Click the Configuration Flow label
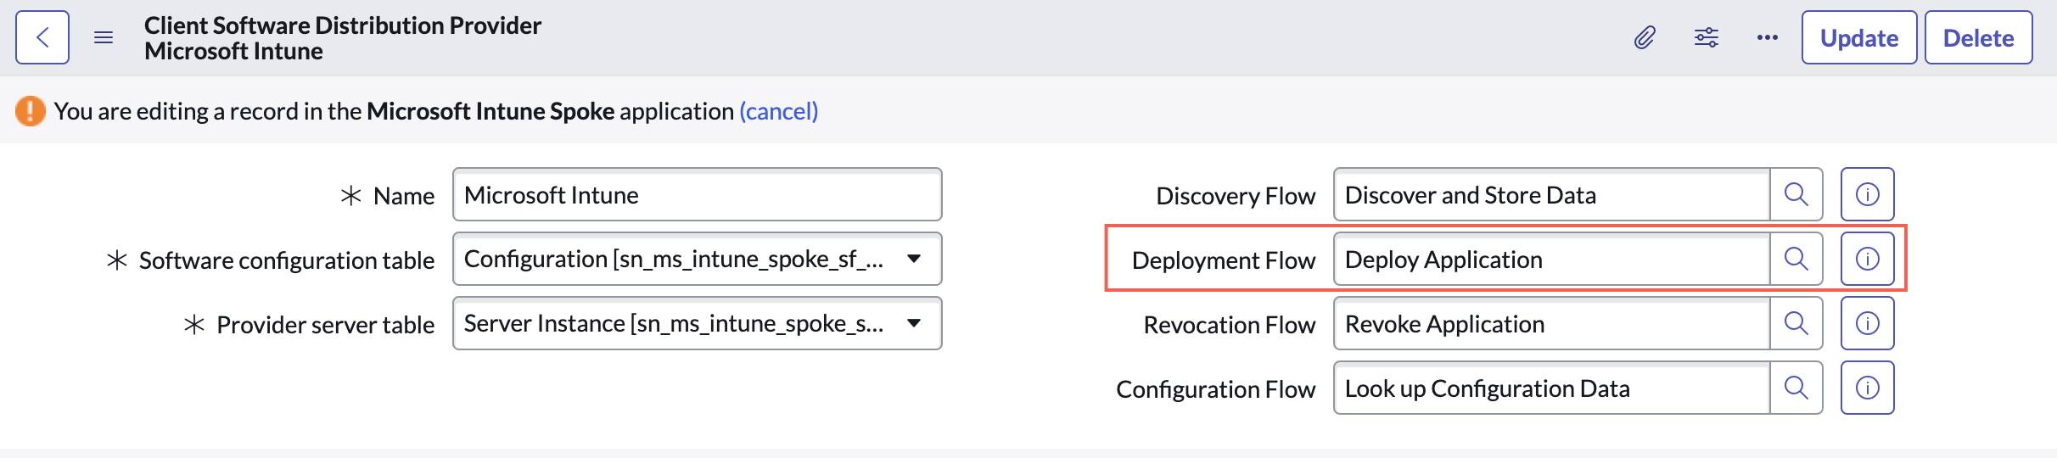This screenshot has width=2057, height=458. tap(1216, 389)
